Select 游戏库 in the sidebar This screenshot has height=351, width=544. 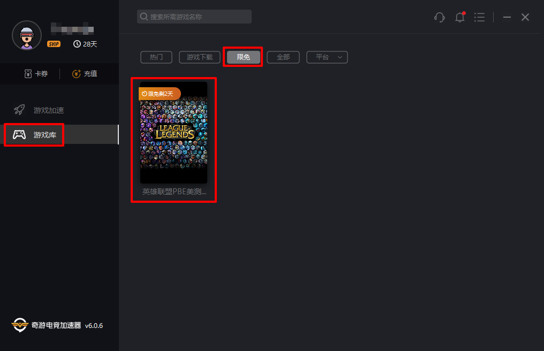(45, 135)
